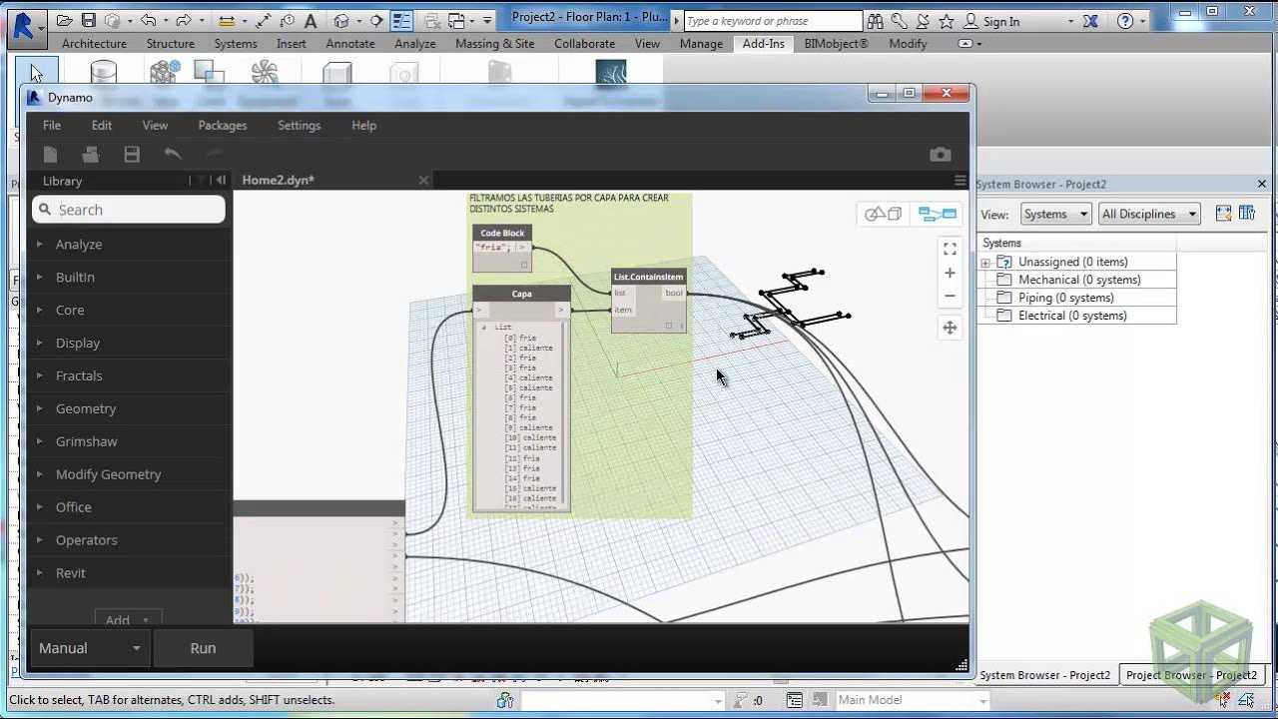Close the Home2.dyn workspace tab
The height and width of the screenshot is (719, 1278).
coord(423,181)
